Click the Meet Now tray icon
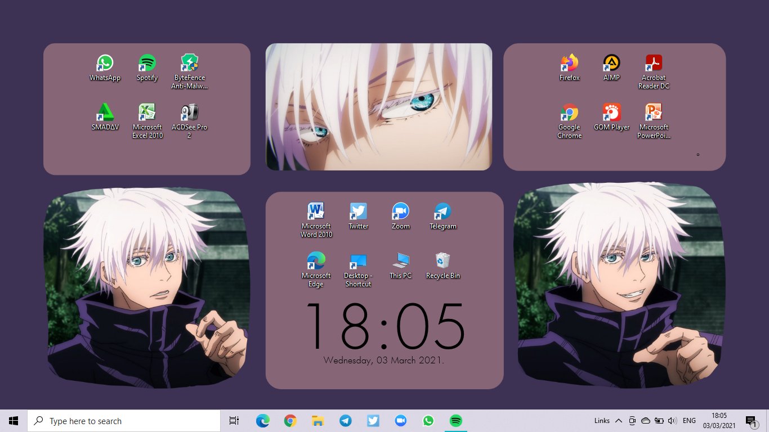The height and width of the screenshot is (432, 769). [632, 421]
